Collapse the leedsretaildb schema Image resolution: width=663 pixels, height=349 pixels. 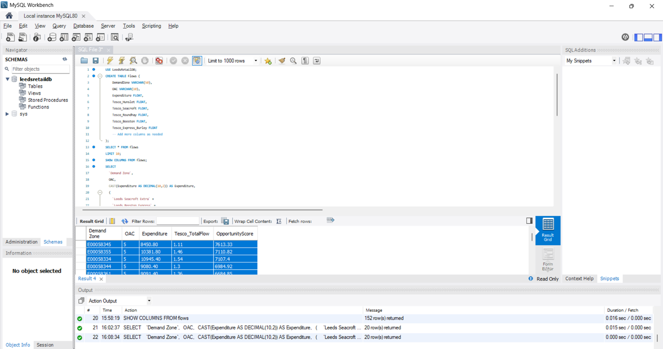click(7, 79)
